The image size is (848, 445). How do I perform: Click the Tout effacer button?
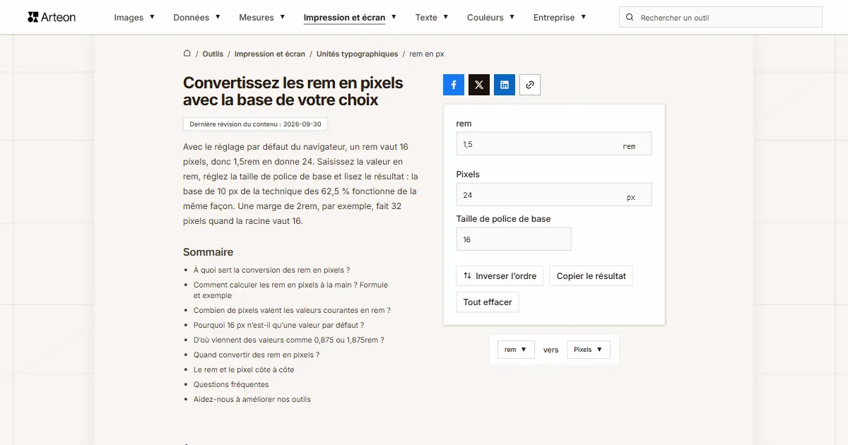coord(488,302)
